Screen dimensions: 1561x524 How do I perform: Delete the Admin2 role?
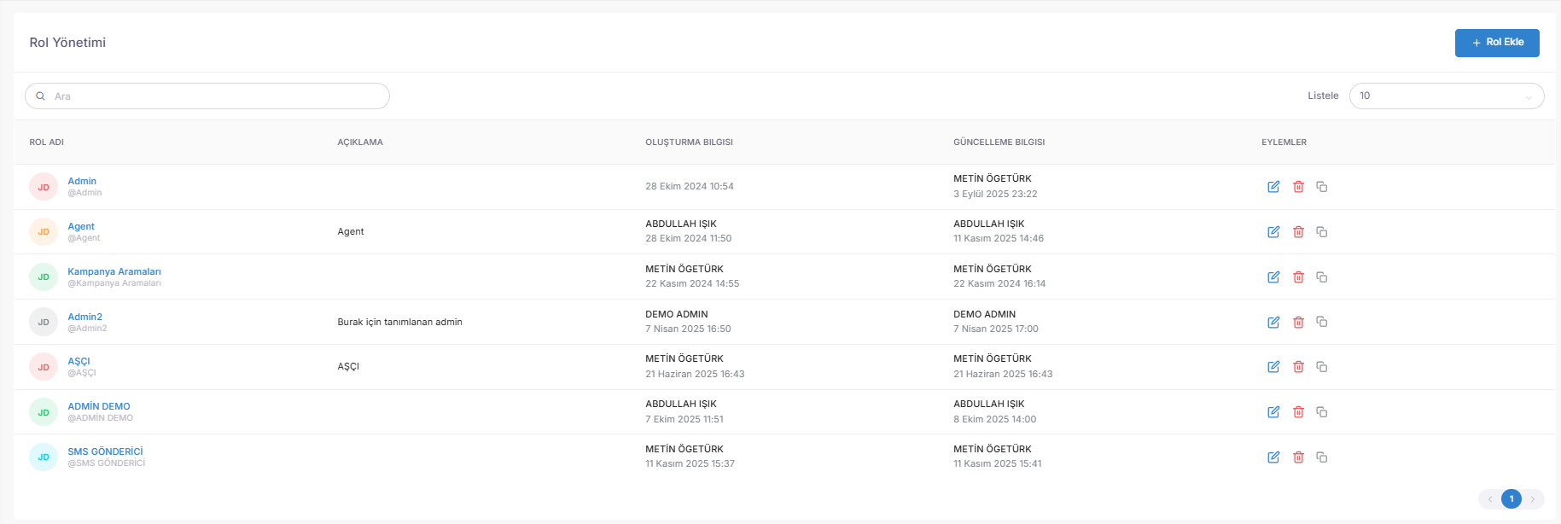pyautogui.click(x=1298, y=322)
